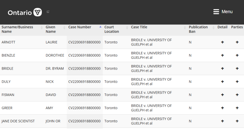The image size is (244, 129).
Task: Click given name AMY
Action: coord(49,108)
